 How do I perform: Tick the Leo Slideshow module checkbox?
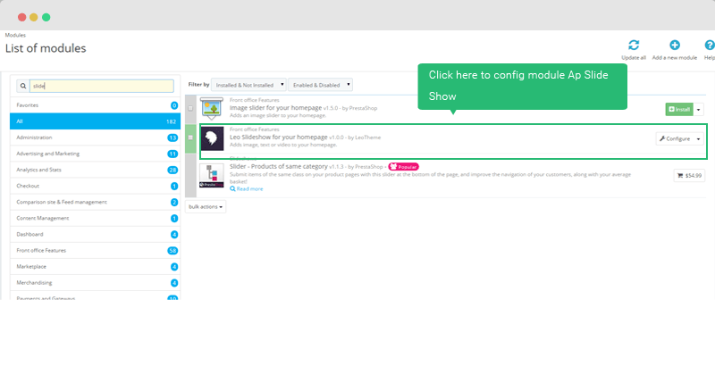pyautogui.click(x=190, y=137)
